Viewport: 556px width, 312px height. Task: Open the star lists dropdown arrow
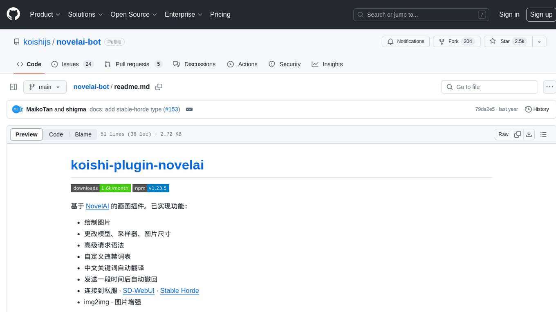point(539,42)
